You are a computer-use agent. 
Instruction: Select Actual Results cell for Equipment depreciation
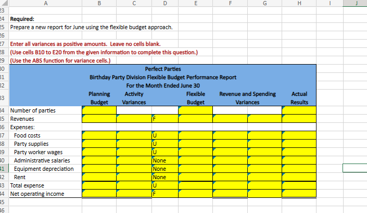(299, 169)
